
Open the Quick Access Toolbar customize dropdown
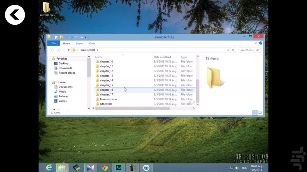click(x=85, y=37)
